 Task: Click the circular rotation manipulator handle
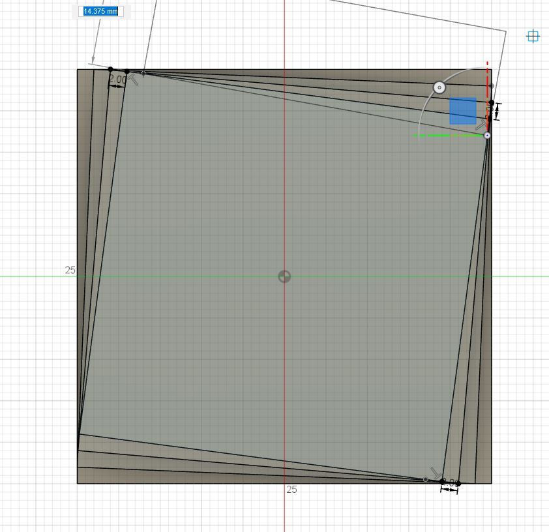tap(439, 87)
